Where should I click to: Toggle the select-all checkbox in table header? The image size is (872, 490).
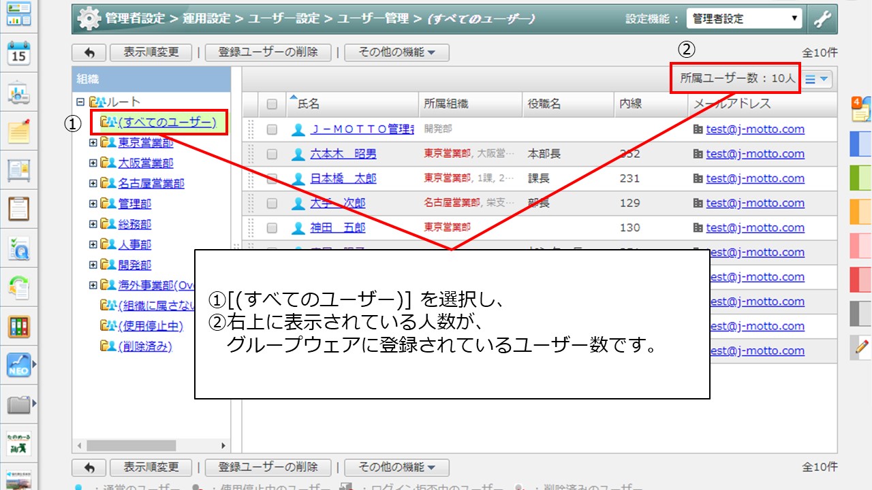click(x=272, y=104)
